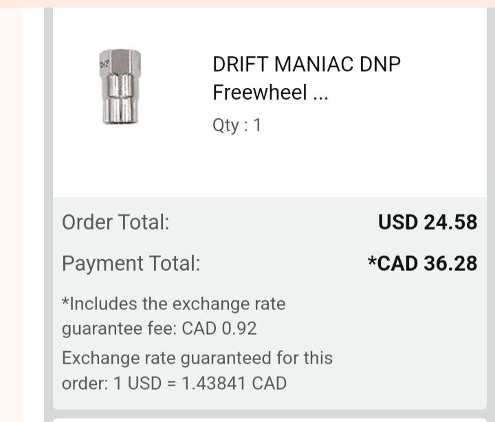
Task: Expand the ellipsis after Freewheel
Action: pos(320,93)
